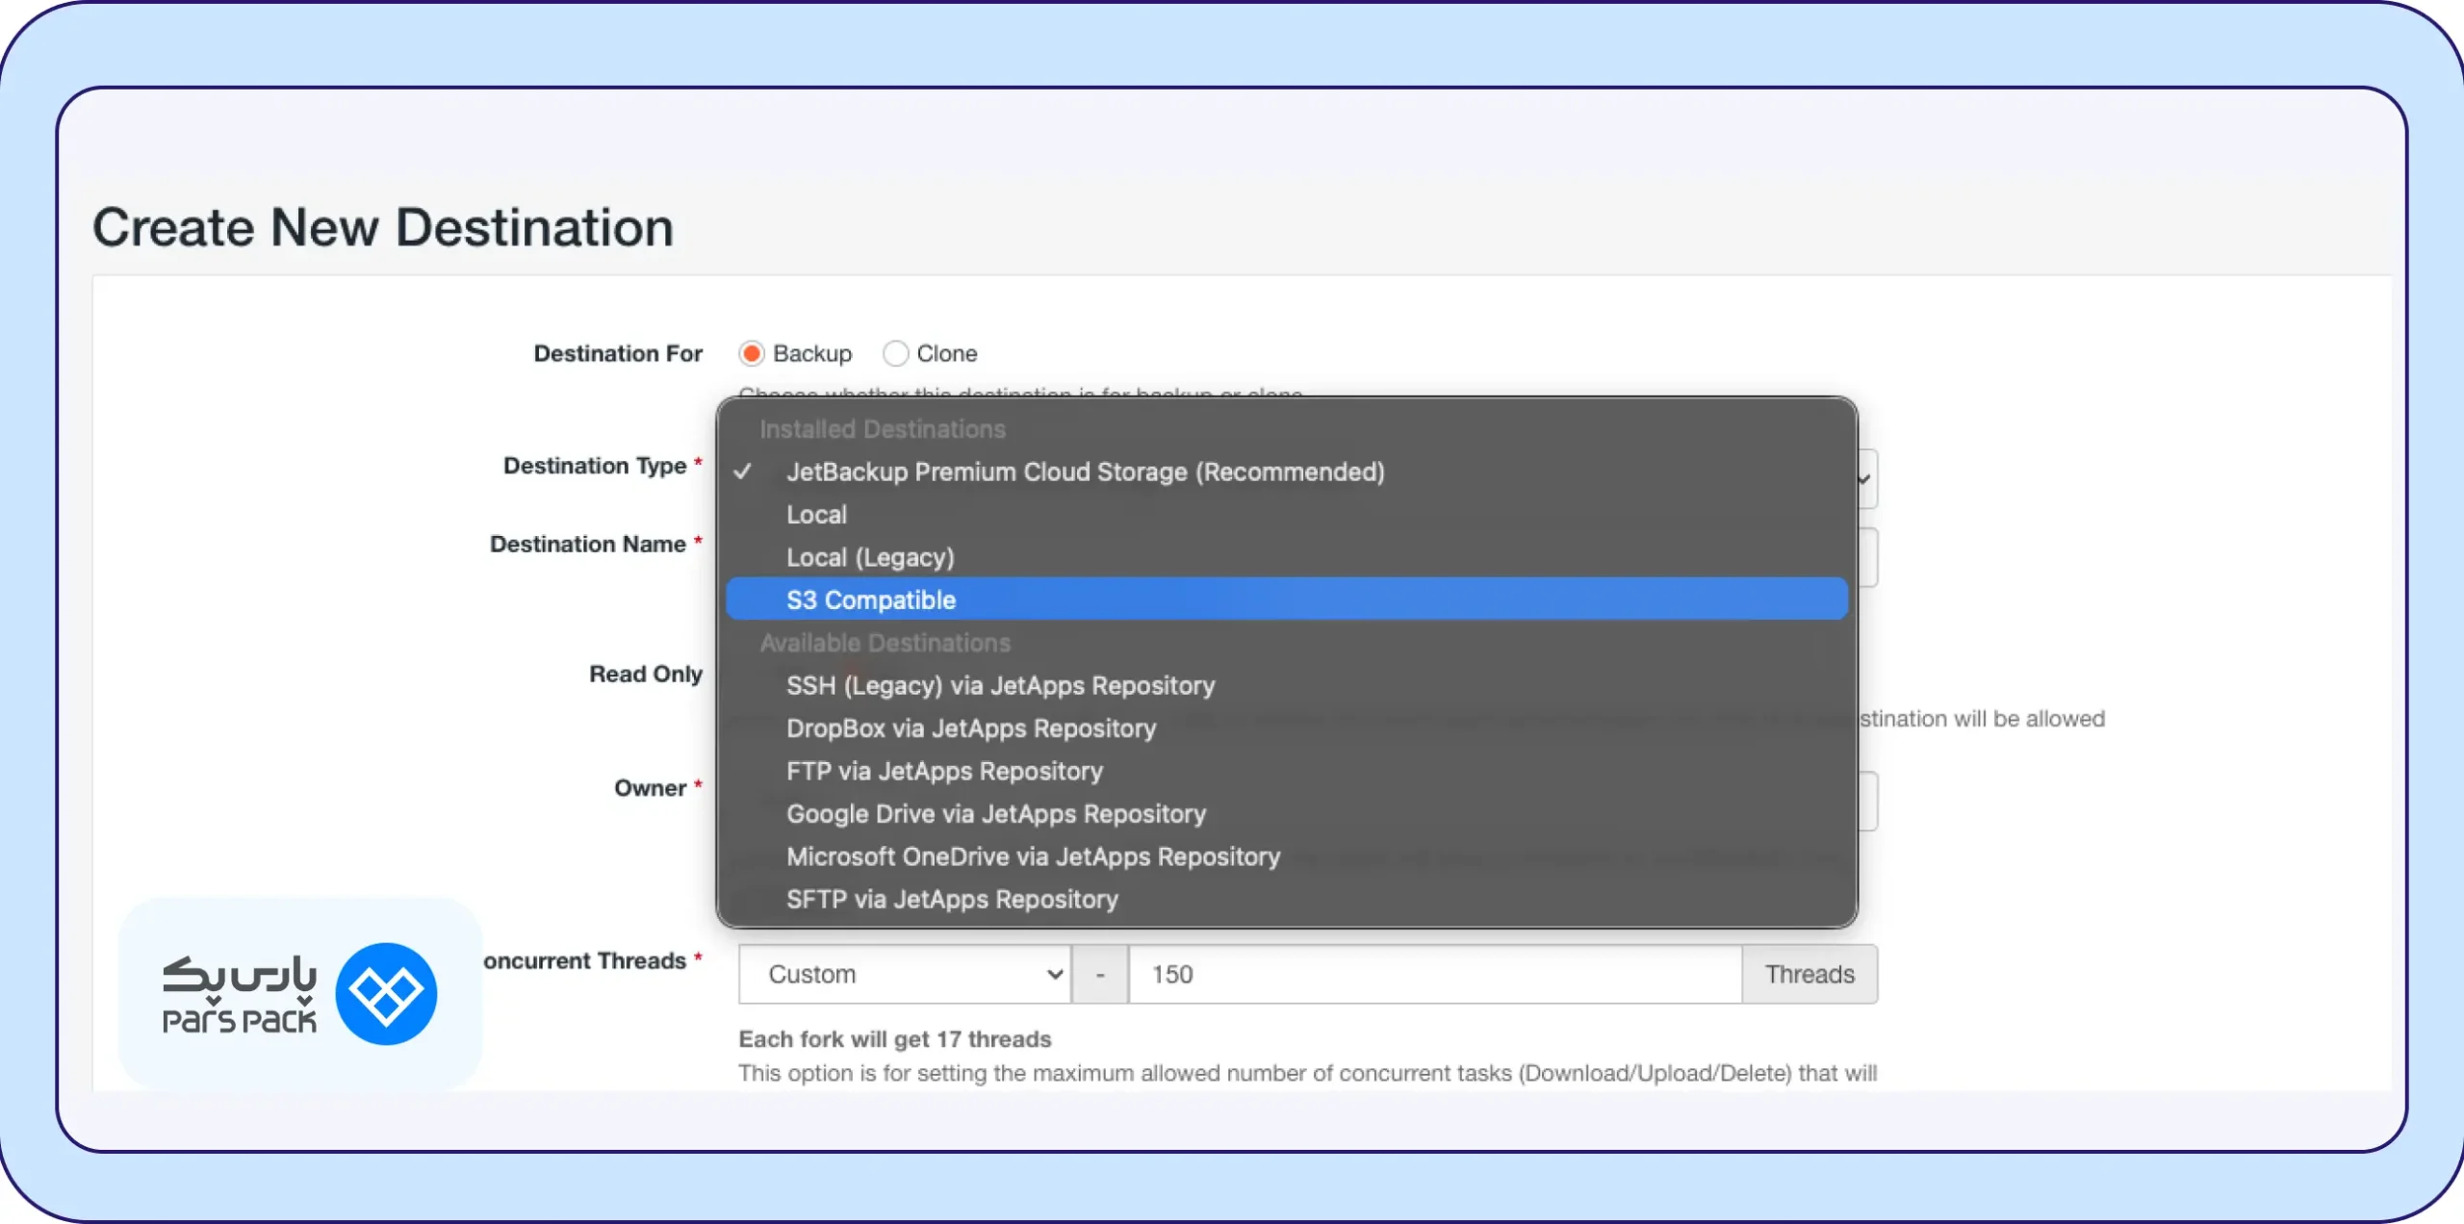Pick SSH (Legacy) via JetApps Repository
Image resolution: width=2464 pixels, height=1224 pixels.
pyautogui.click(x=1286, y=685)
